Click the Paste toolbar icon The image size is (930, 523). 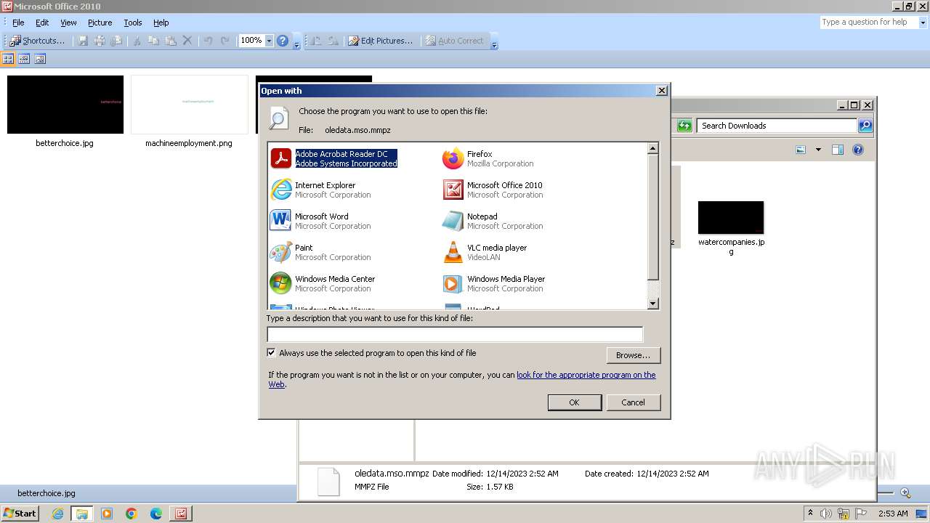(x=170, y=41)
